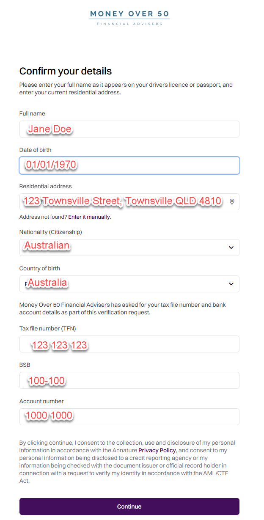264x520 pixels.
Task: Click the Account number label
Action: tap(41, 401)
